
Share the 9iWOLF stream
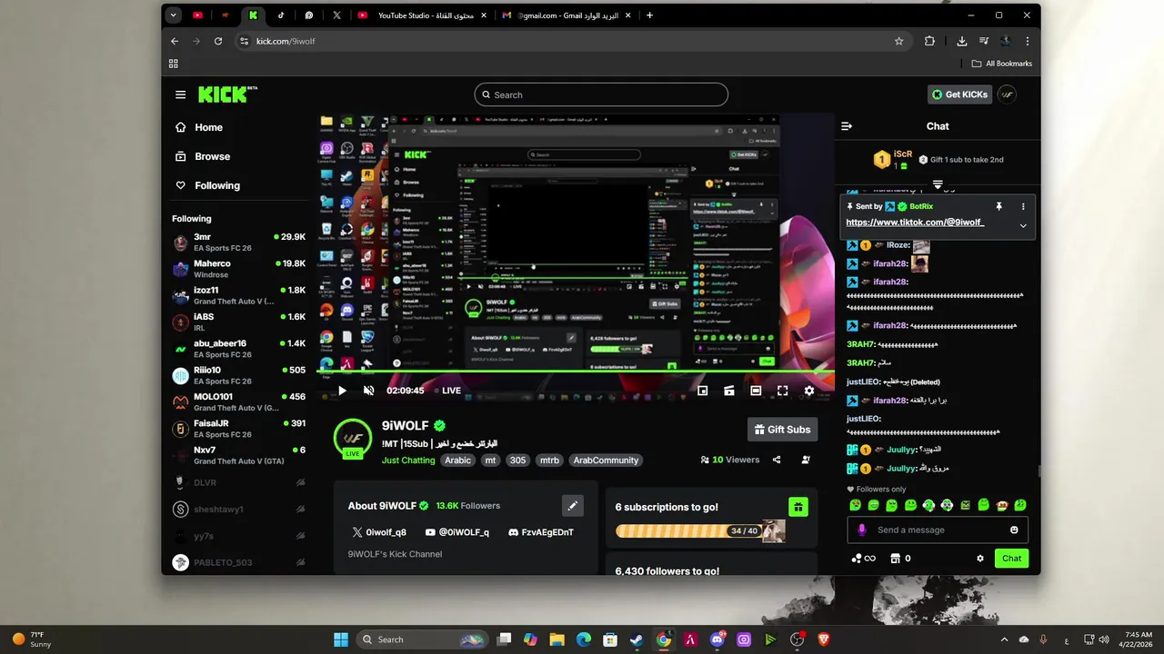click(777, 460)
